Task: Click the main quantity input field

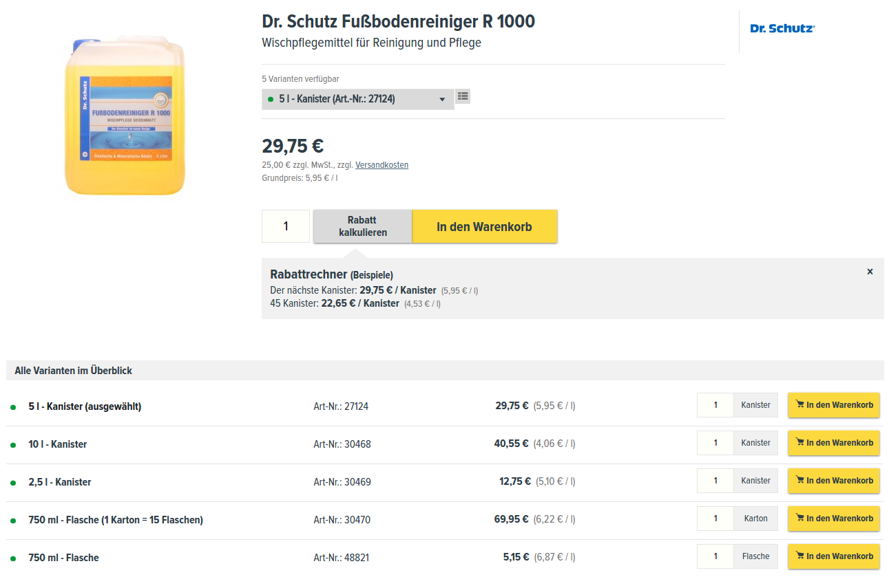Action: [x=286, y=226]
